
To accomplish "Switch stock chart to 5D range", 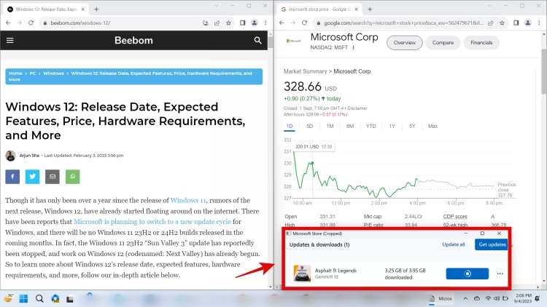I will coord(309,126).
